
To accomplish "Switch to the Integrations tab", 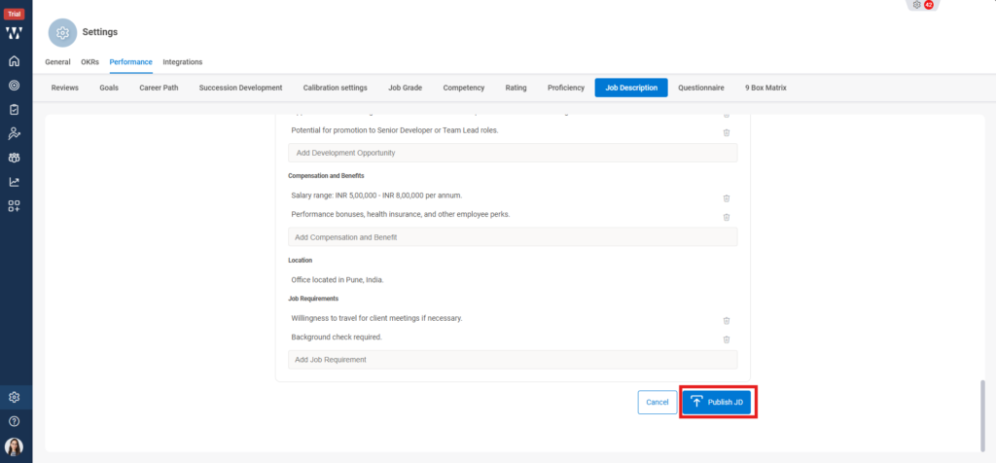I will 182,62.
